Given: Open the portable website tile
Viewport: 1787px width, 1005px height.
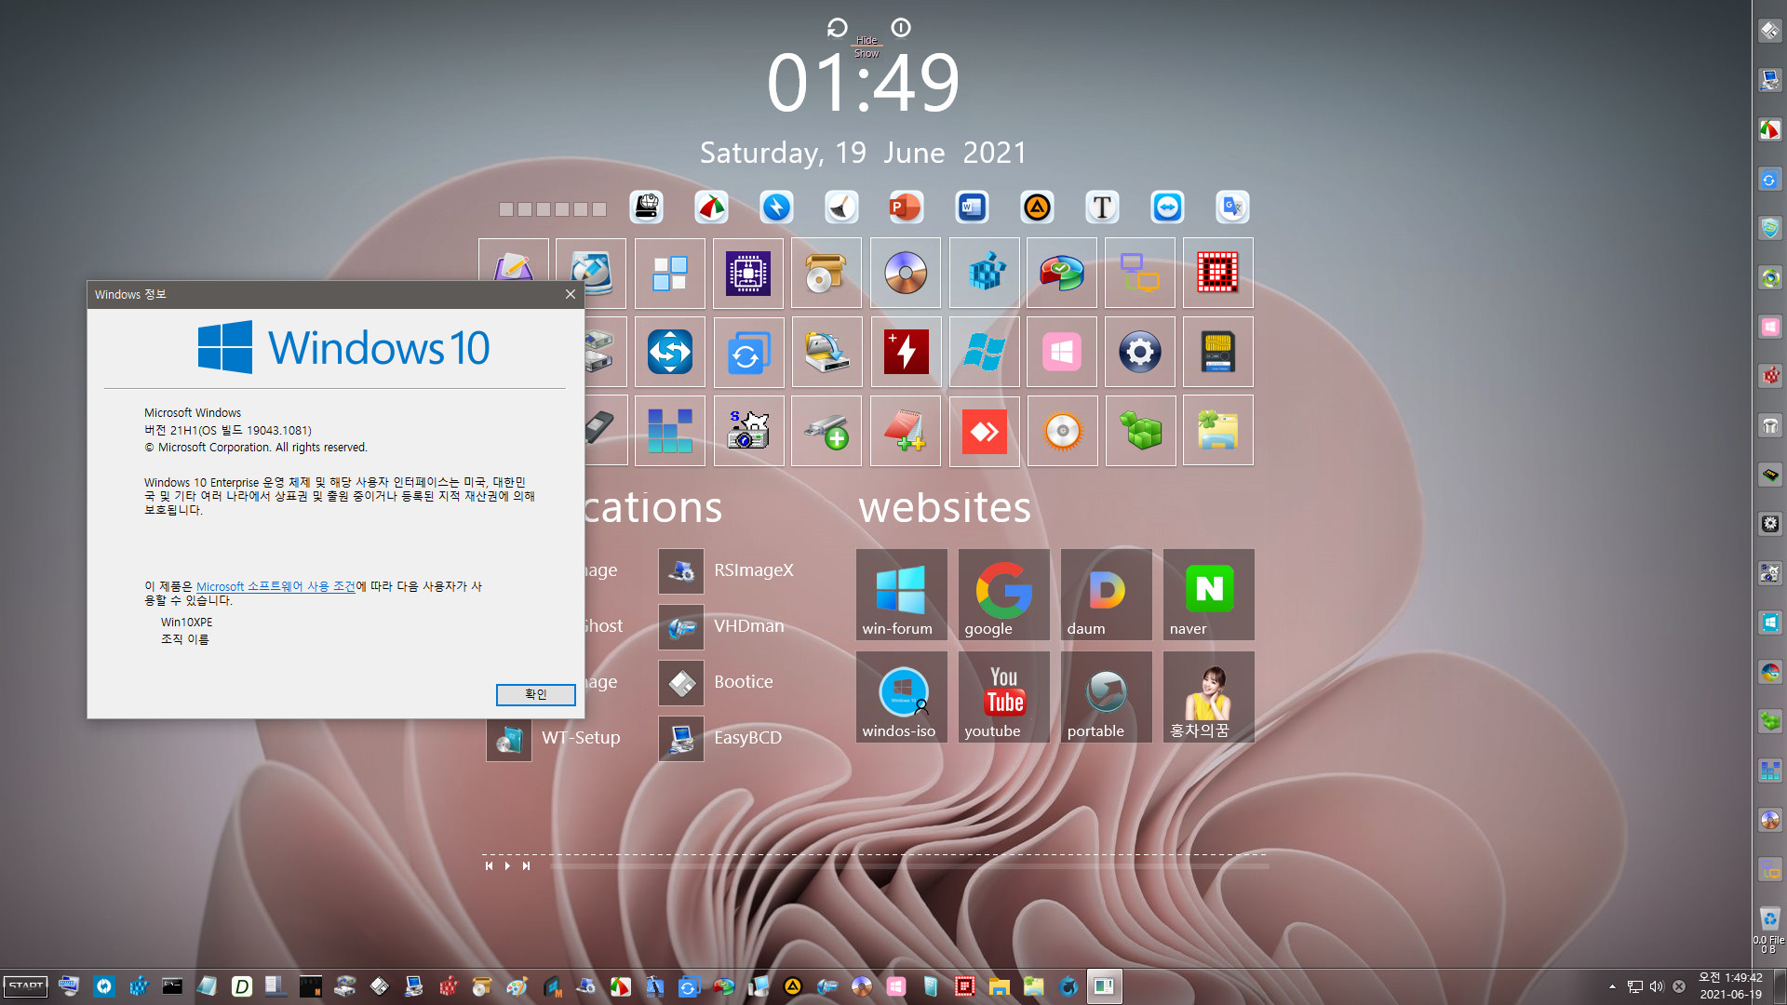Looking at the screenshot, I should pyautogui.click(x=1106, y=697).
